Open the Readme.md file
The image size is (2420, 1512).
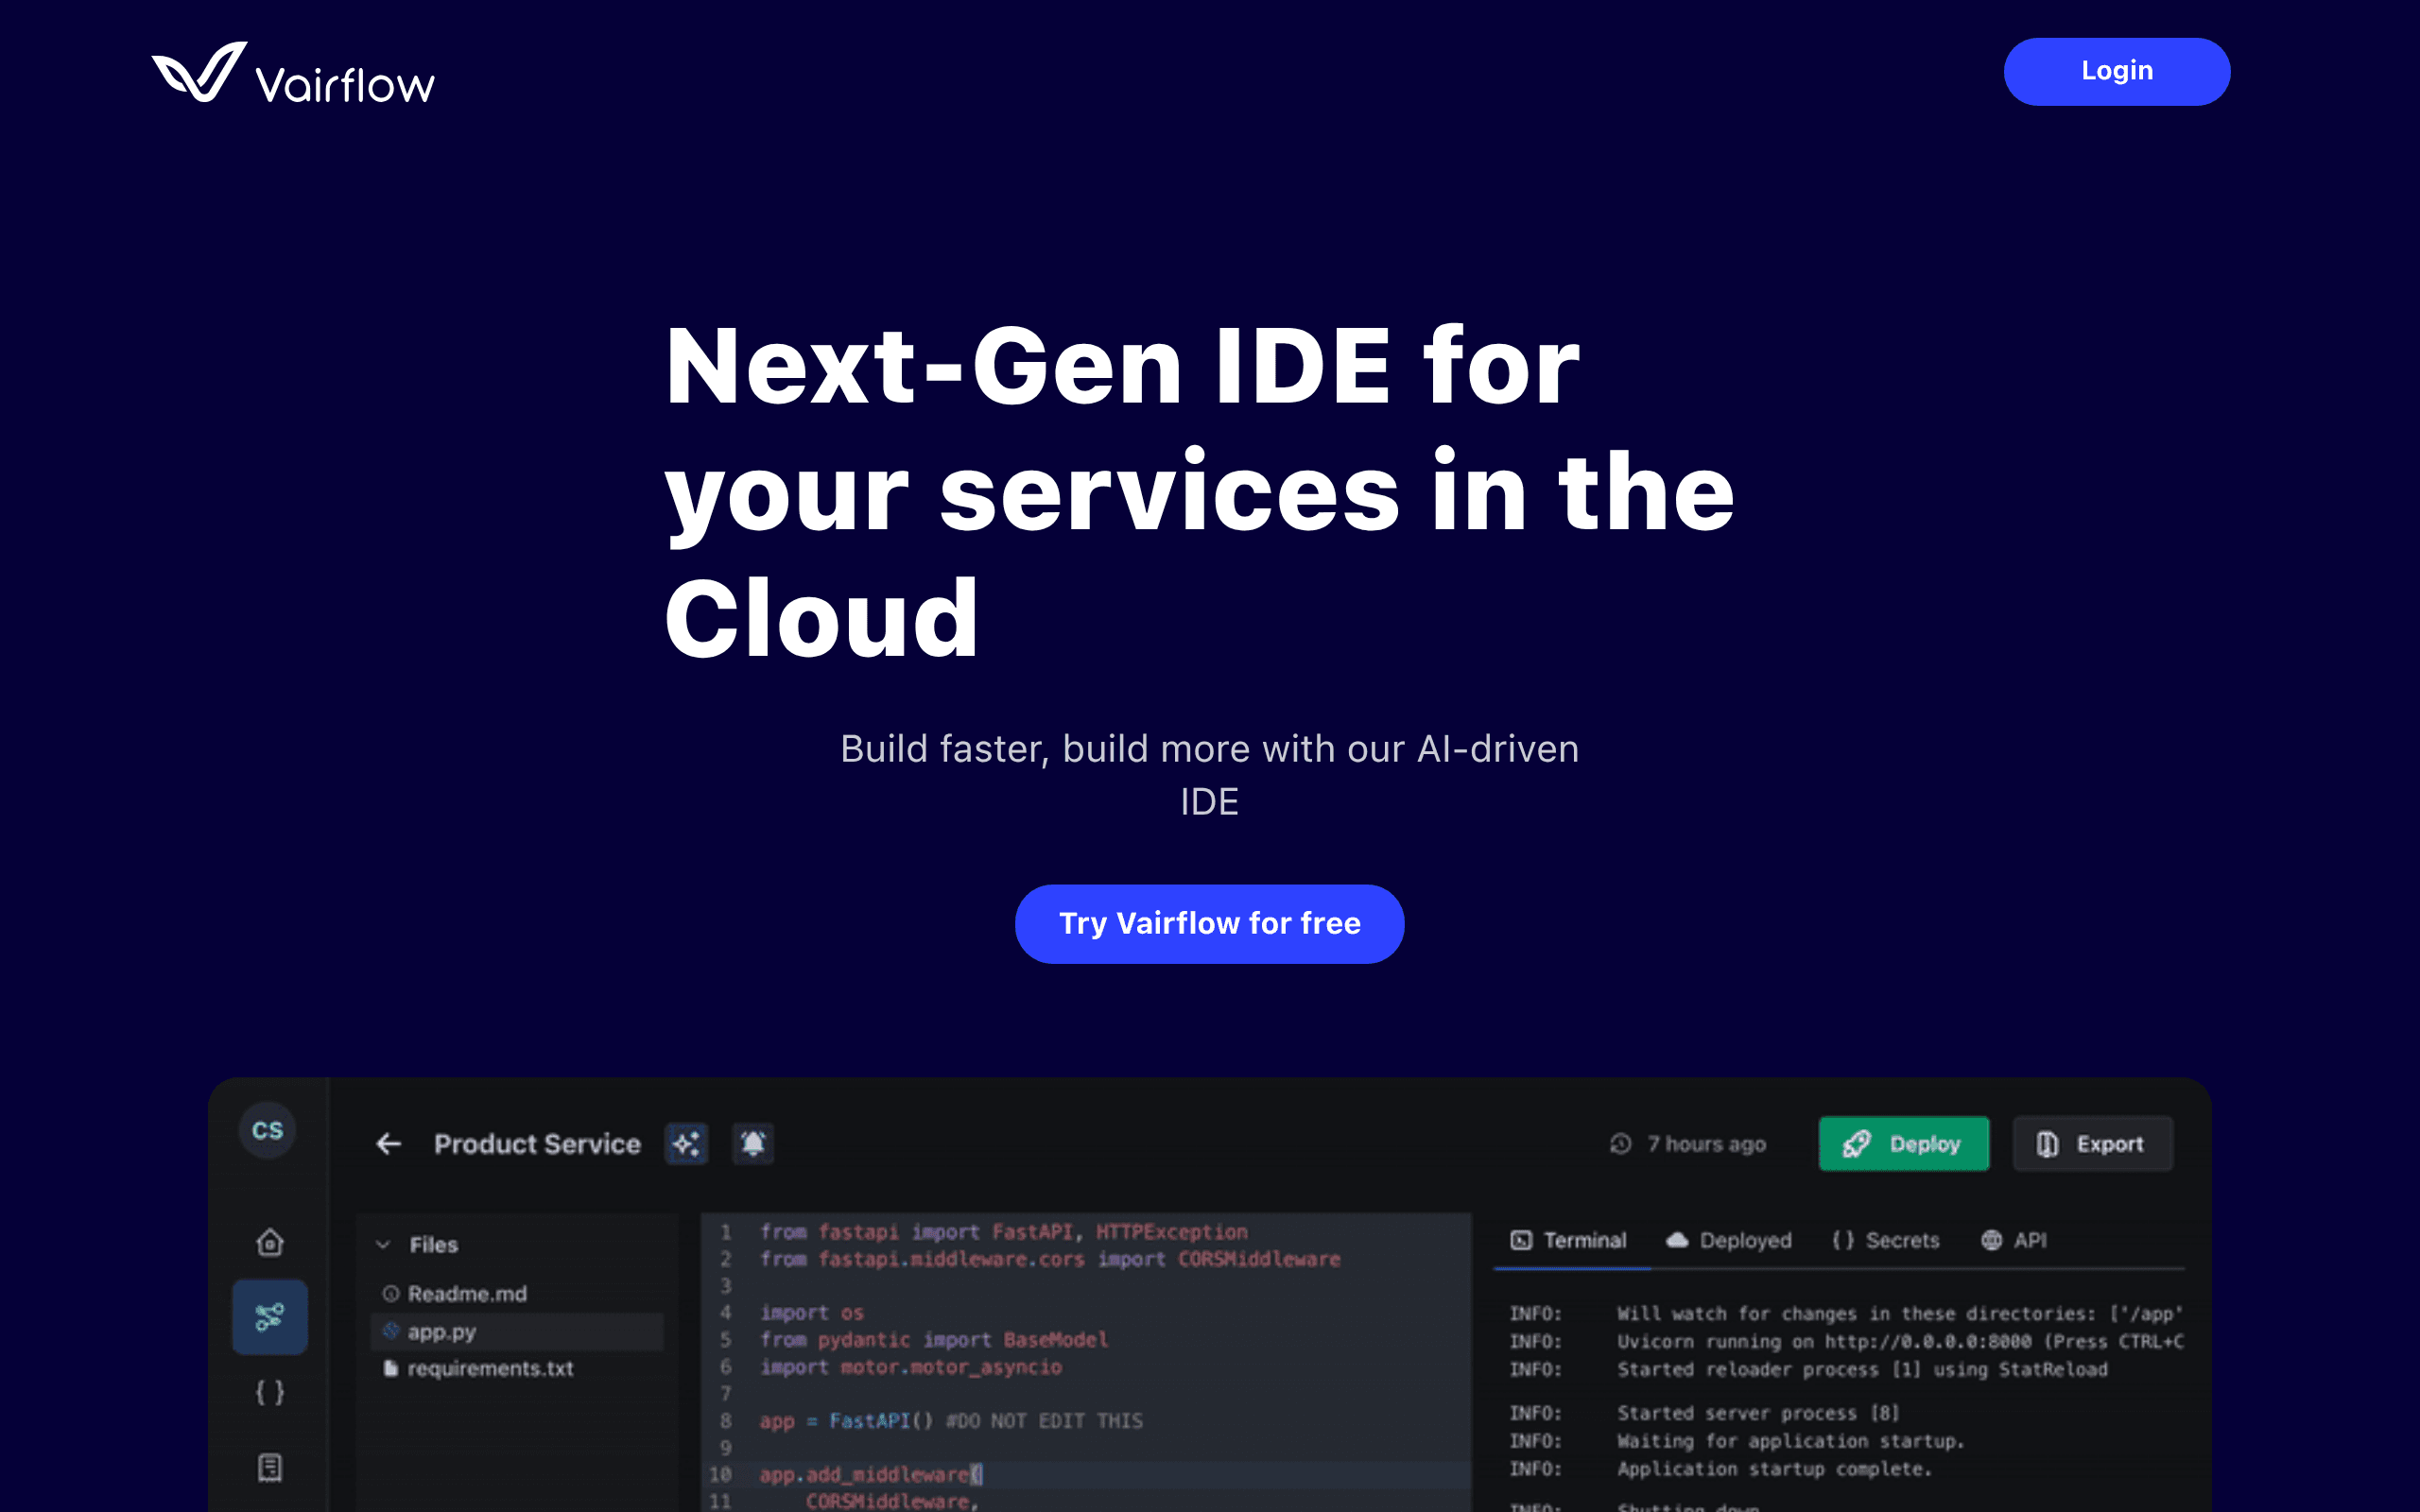point(455,1294)
